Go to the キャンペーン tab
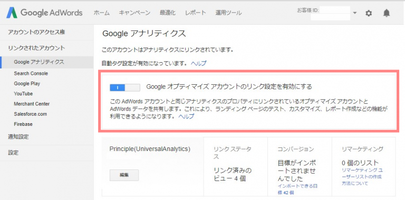The image size is (405, 200). click(134, 13)
